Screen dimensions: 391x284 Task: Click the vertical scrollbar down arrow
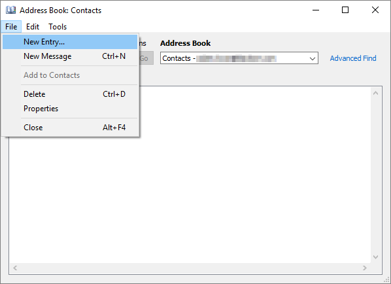[x=375, y=257]
